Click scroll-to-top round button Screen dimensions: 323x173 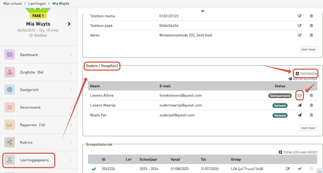click(319, 171)
